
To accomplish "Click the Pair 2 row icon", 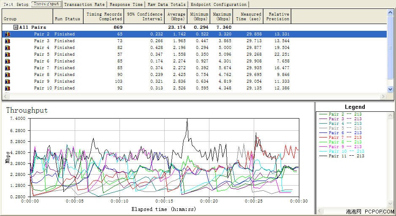I will 7,34.
